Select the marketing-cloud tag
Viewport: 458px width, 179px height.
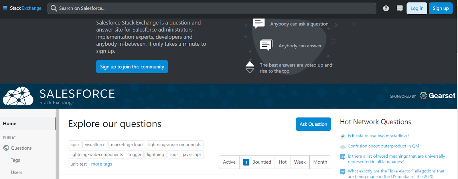click(x=127, y=145)
